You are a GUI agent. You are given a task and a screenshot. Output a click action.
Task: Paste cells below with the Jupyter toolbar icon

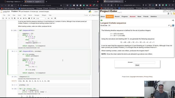pyautogui.click(x=15, y=18)
